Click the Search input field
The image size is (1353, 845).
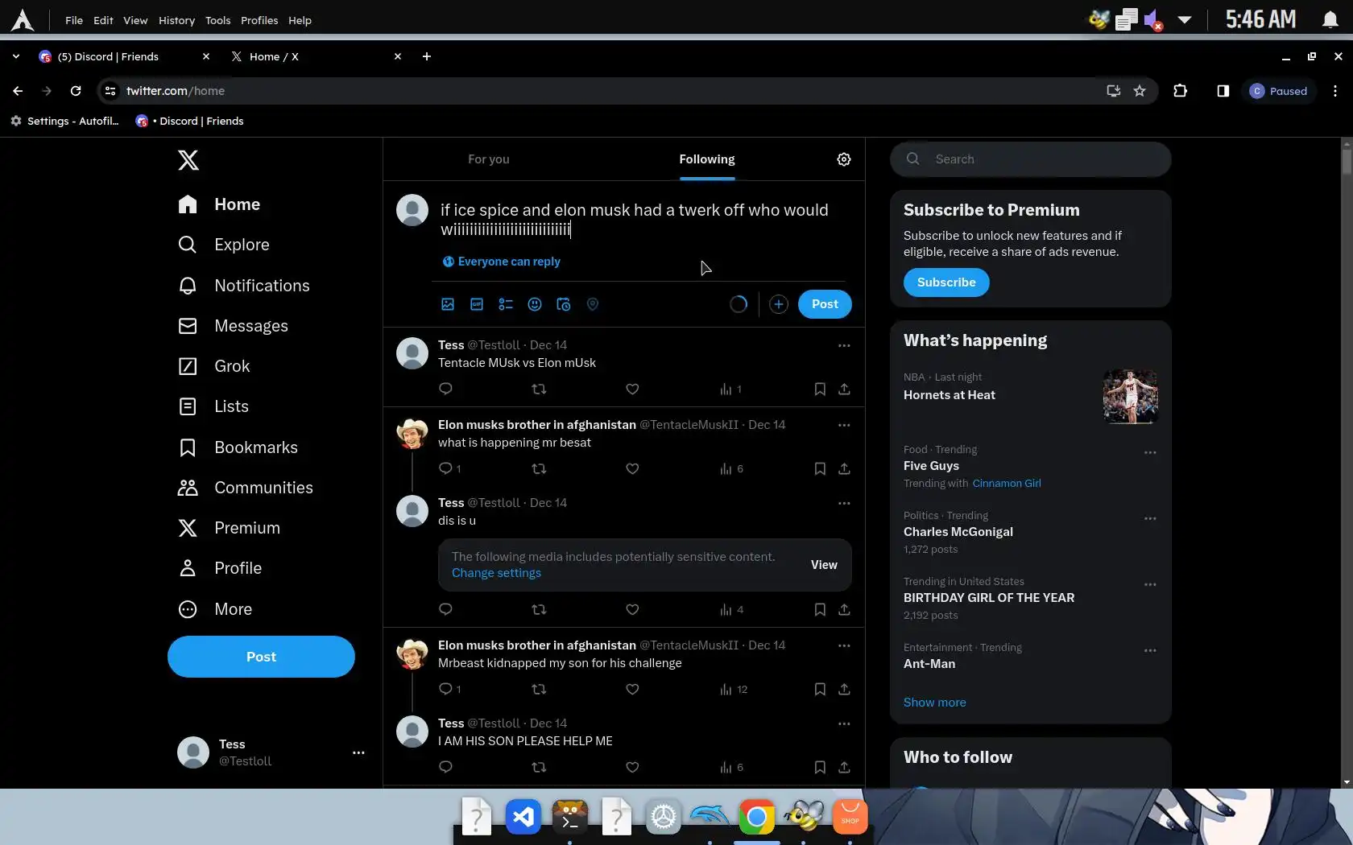pos(1031,159)
